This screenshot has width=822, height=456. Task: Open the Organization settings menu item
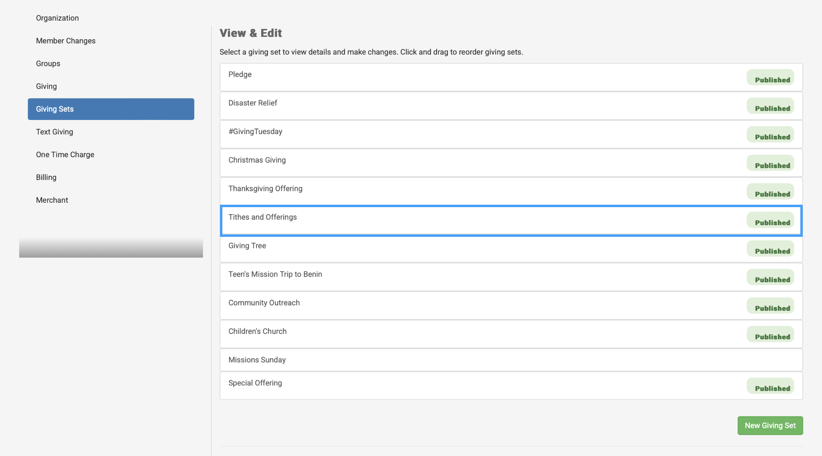coord(57,18)
